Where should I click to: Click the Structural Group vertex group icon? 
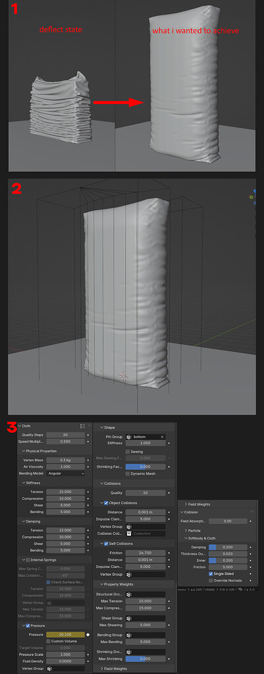point(129,594)
